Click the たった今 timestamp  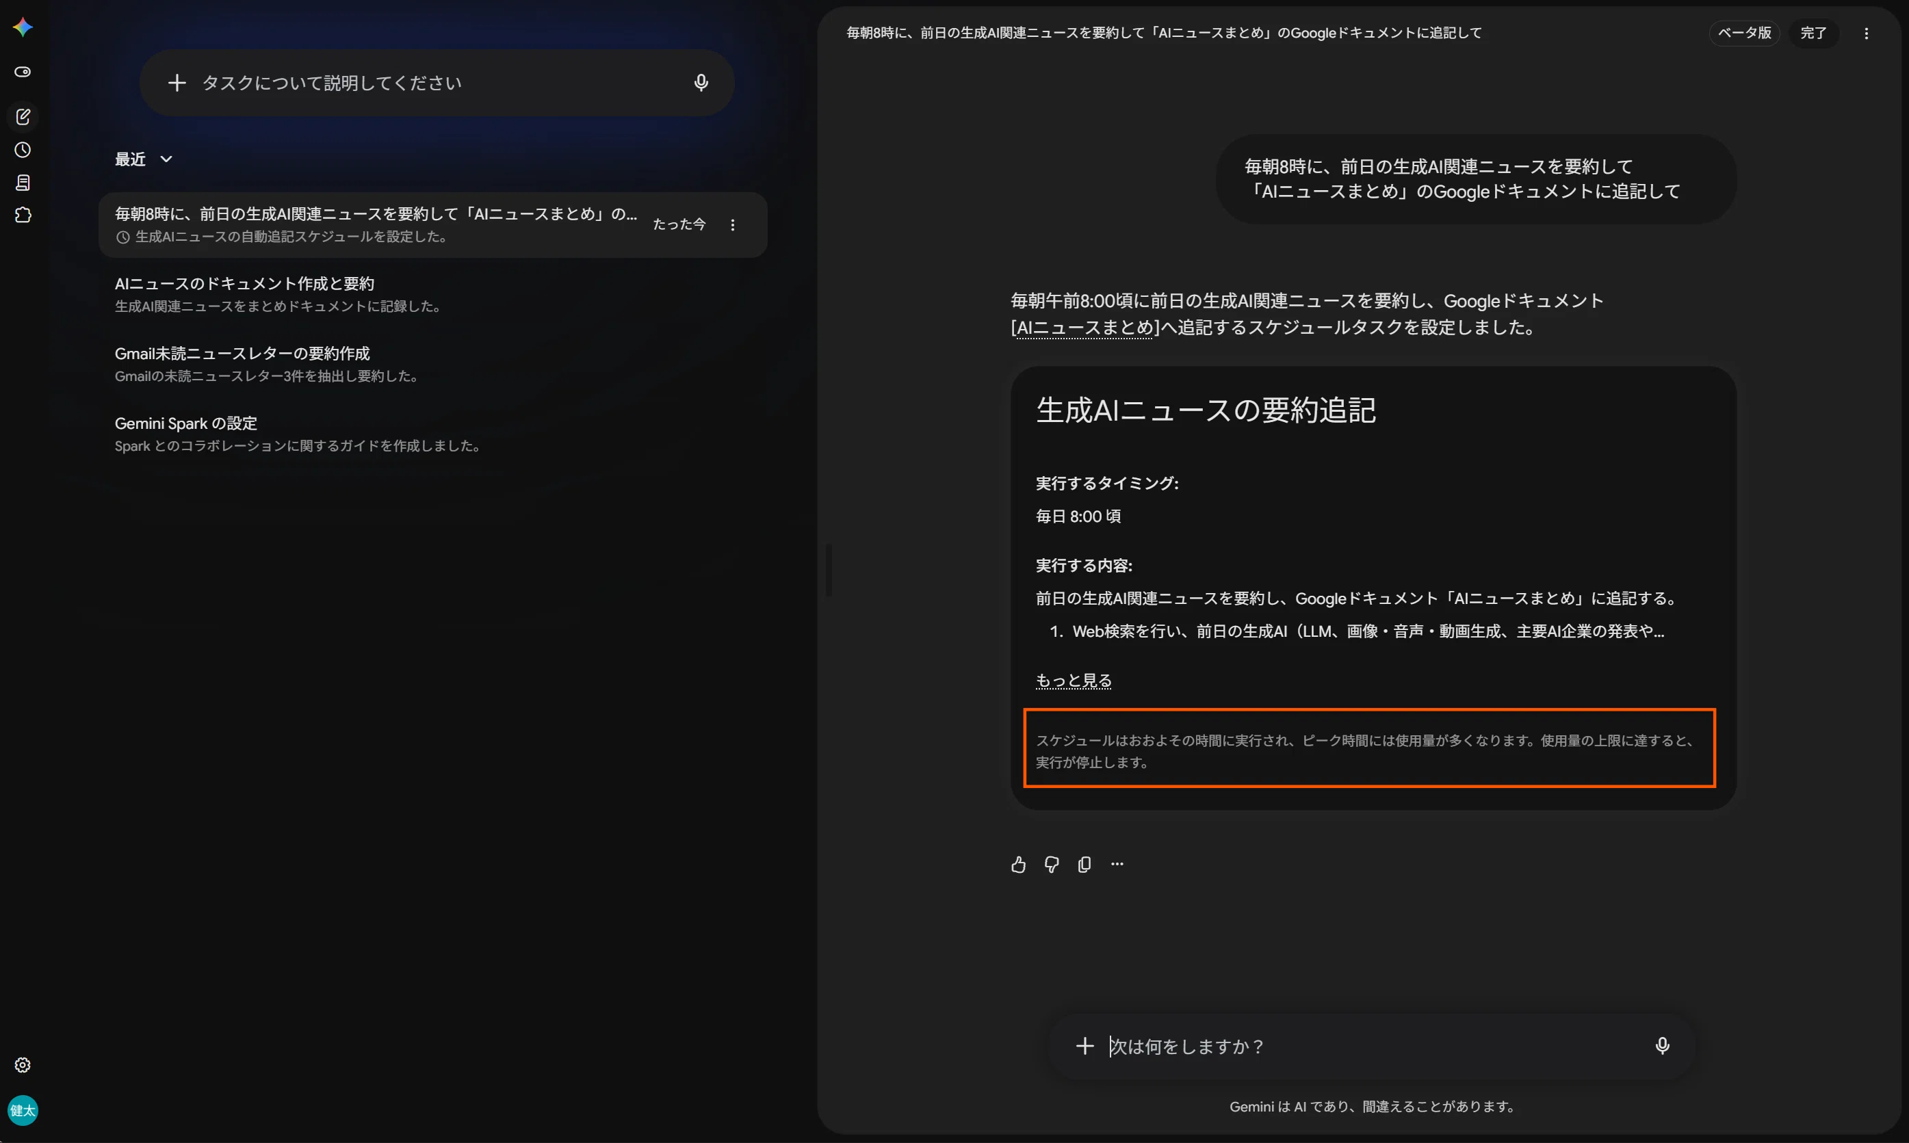click(x=679, y=224)
